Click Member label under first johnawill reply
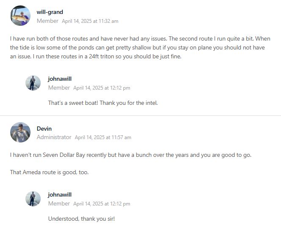 click(59, 88)
